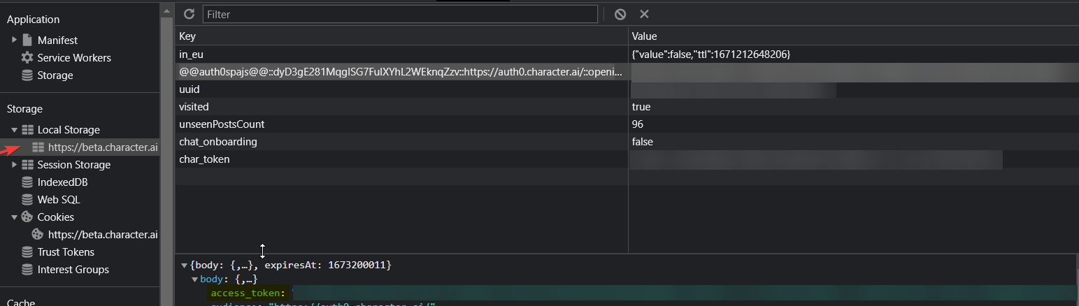Click the unseenPostsCount value 96
Image resolution: width=1079 pixels, height=306 pixels.
tap(638, 124)
